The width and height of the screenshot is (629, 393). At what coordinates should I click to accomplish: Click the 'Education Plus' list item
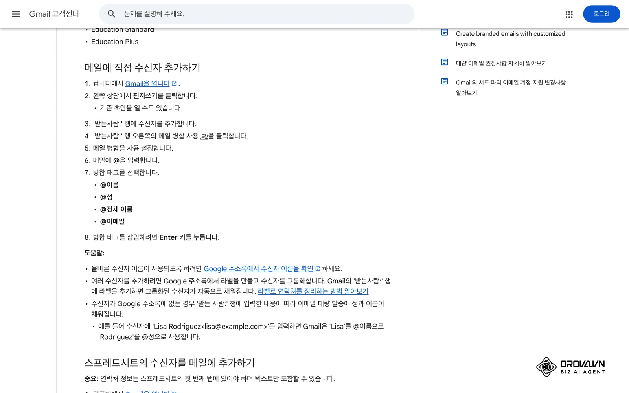click(115, 42)
